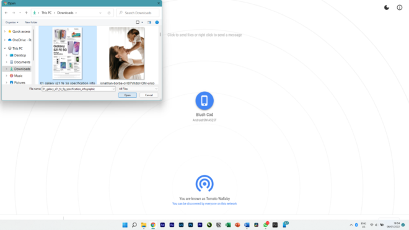Open Bluetooth tray icon
This screenshot has height=230, width=409.
[x=356, y=225]
